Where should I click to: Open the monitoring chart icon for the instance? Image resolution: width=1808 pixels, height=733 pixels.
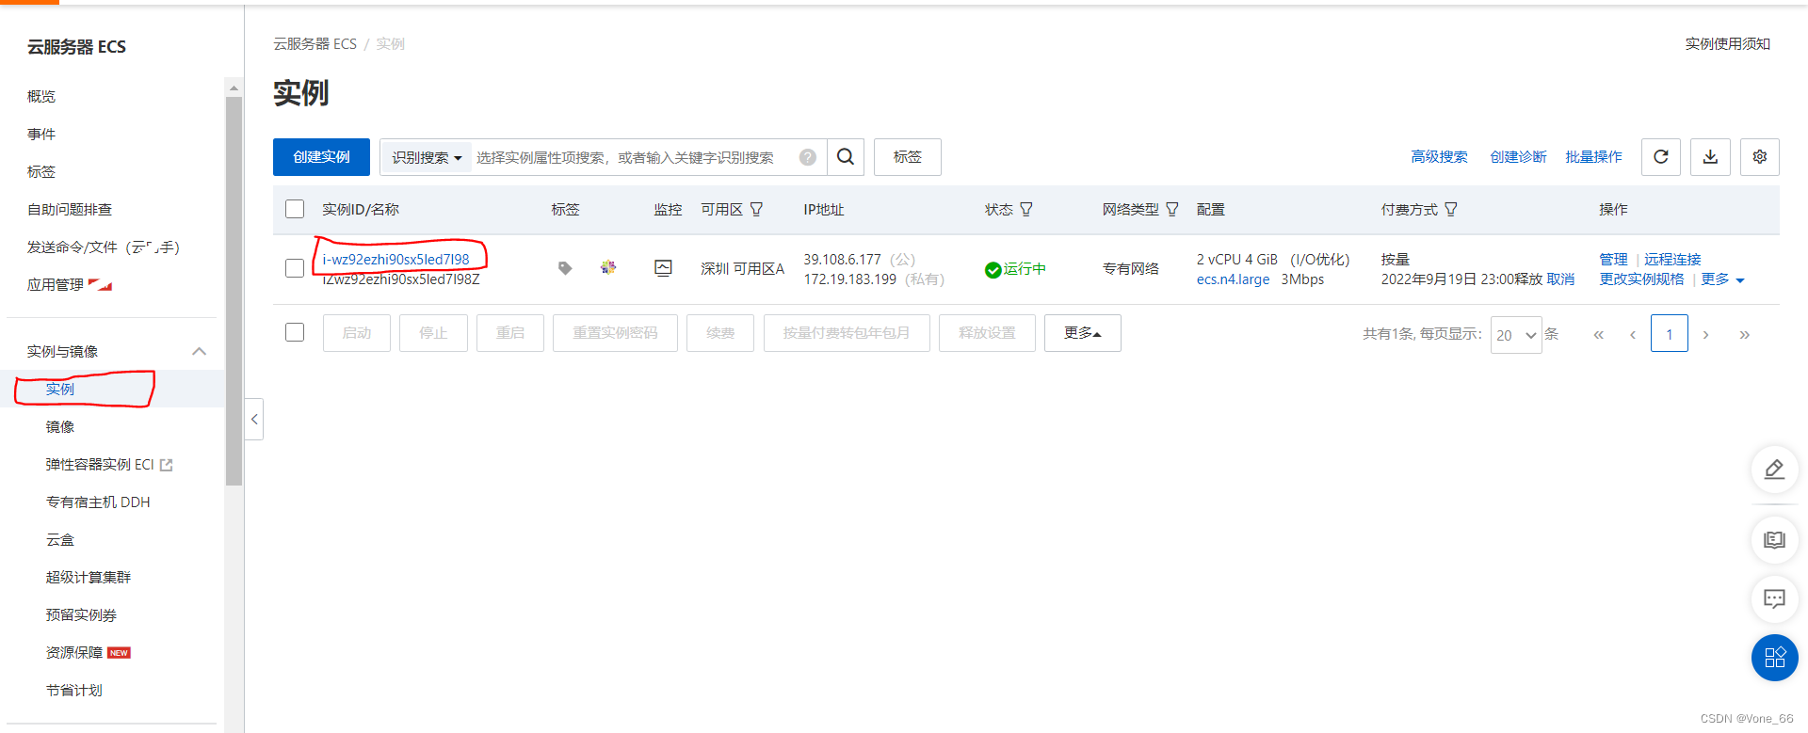(663, 268)
